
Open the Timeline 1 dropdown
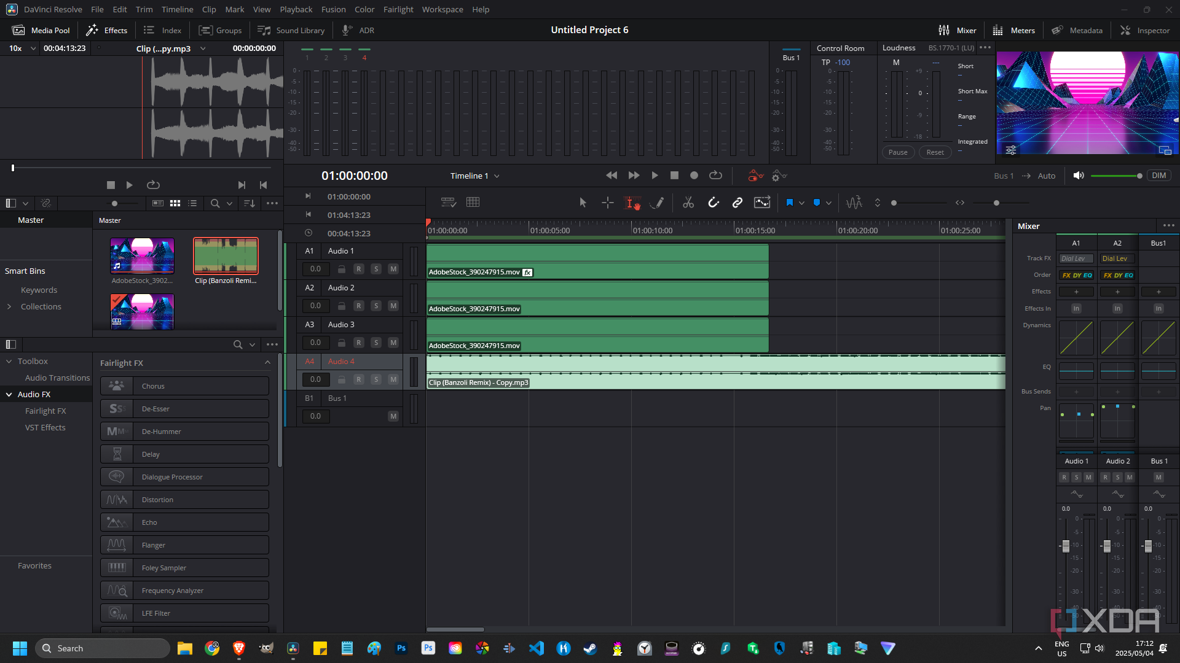click(474, 176)
